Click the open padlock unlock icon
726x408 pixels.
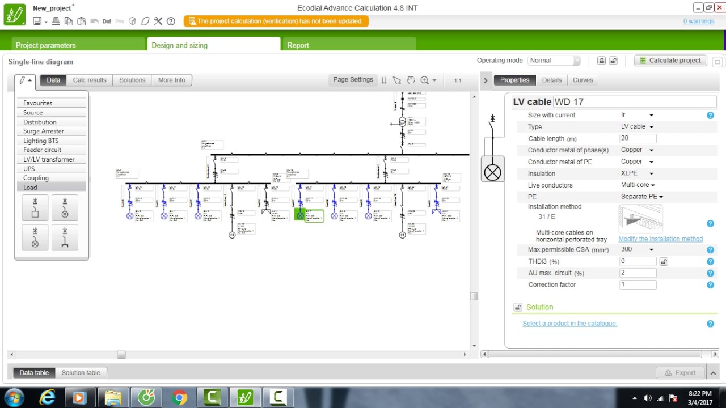point(613,61)
